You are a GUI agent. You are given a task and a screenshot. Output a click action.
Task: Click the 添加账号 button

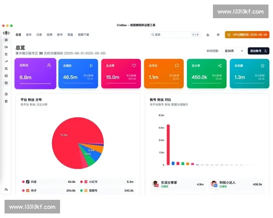[x=258, y=51]
